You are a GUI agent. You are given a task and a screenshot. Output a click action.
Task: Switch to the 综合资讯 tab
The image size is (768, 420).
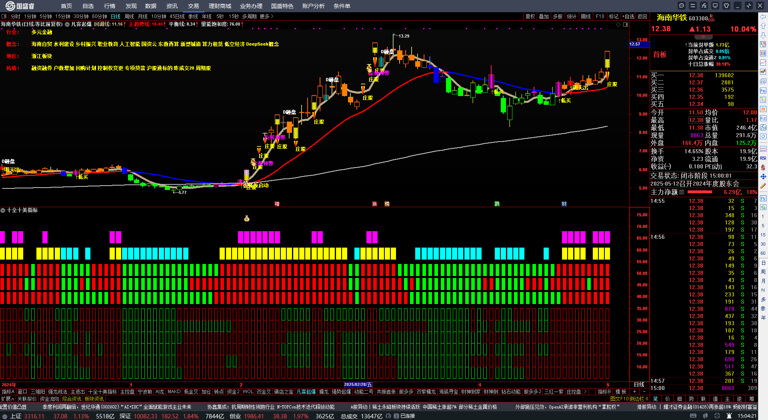[x=72, y=399]
